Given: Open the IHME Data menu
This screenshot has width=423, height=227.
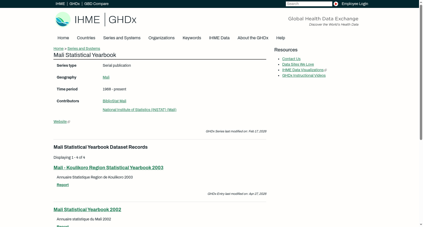Looking at the screenshot, I should click(x=219, y=38).
